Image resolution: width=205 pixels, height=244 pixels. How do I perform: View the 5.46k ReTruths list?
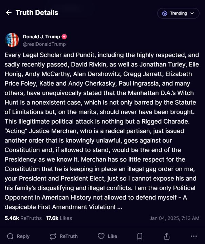point(23,218)
